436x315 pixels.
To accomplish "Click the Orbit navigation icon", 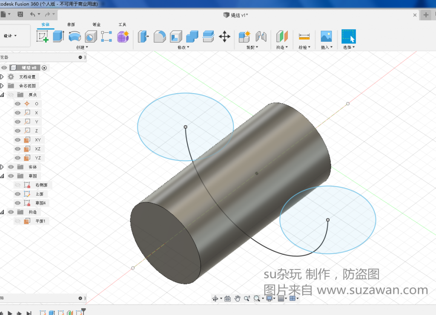I will click(215, 298).
